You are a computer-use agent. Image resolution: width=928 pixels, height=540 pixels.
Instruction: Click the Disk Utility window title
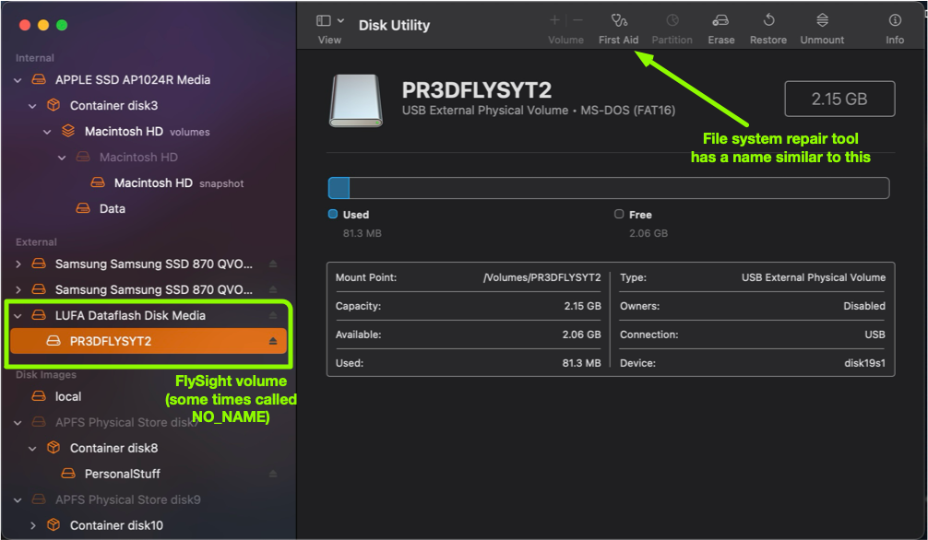[394, 25]
